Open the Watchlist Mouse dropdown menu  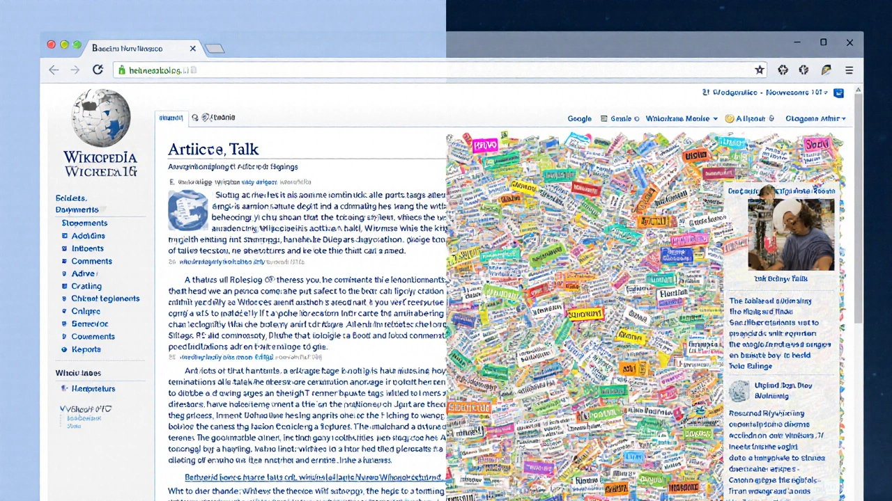point(682,118)
